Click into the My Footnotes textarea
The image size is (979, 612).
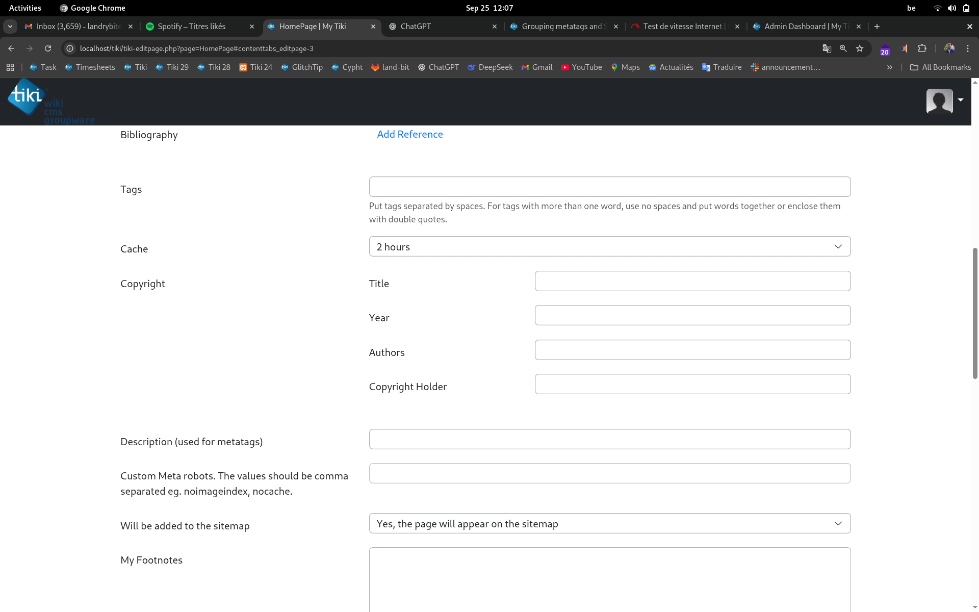click(x=610, y=580)
